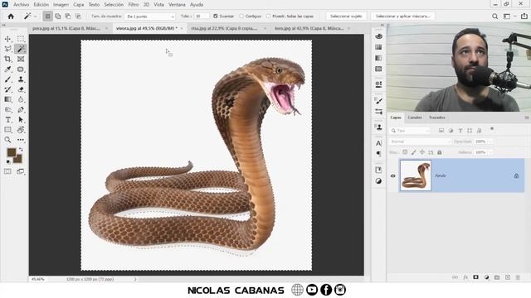This screenshot has height=298, width=531.
Task: Open the Archivo menu
Action: tap(21, 5)
